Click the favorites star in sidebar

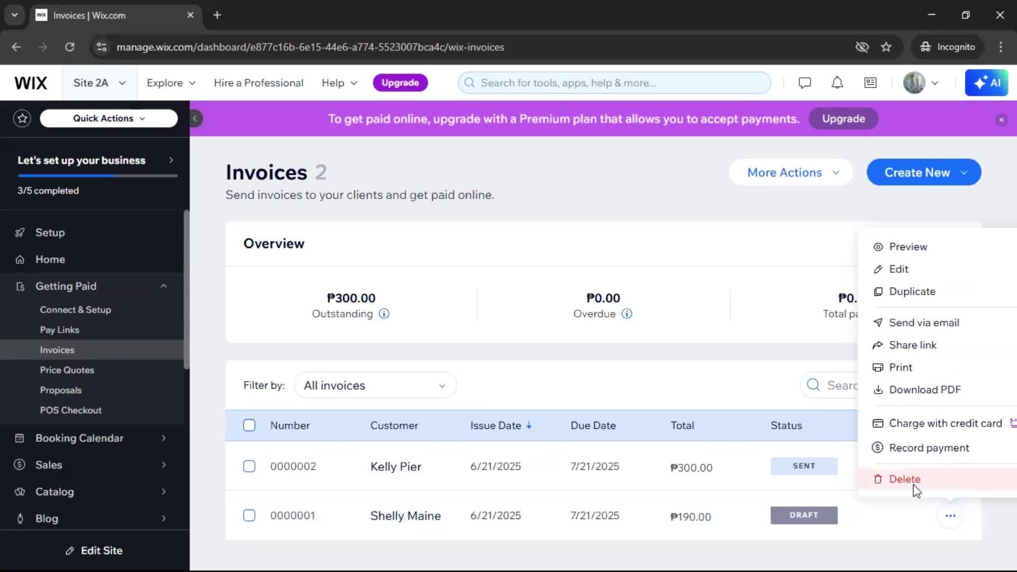coord(22,118)
